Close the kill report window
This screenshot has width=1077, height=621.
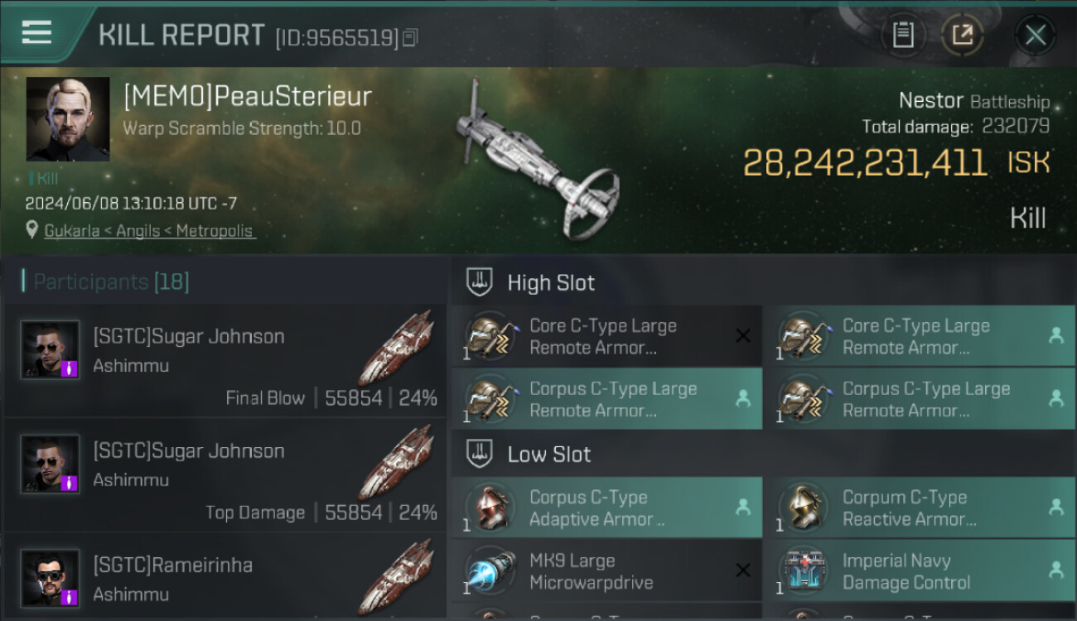1035,35
